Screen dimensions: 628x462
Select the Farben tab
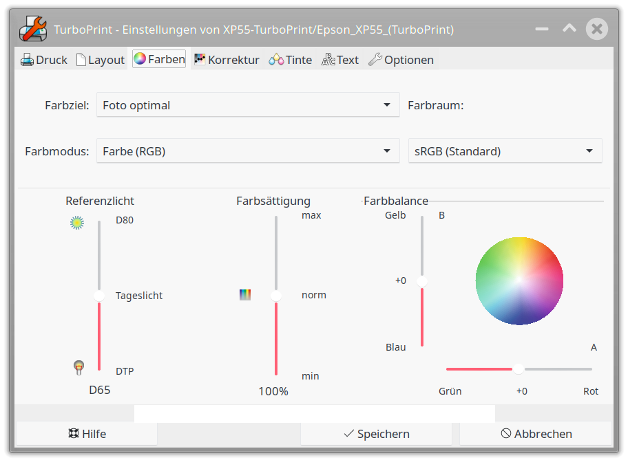159,59
